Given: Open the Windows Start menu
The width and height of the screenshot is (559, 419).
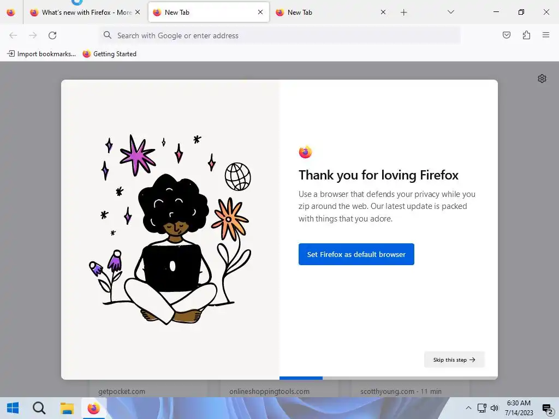Looking at the screenshot, I should (x=13, y=408).
